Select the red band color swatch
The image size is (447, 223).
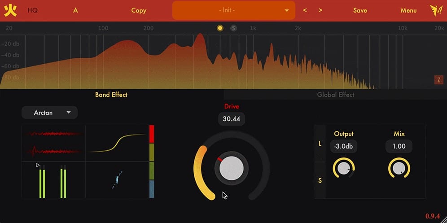pyautogui.click(x=152, y=134)
